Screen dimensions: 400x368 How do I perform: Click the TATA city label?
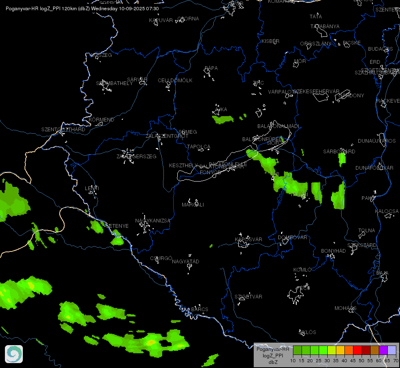(x=315, y=17)
